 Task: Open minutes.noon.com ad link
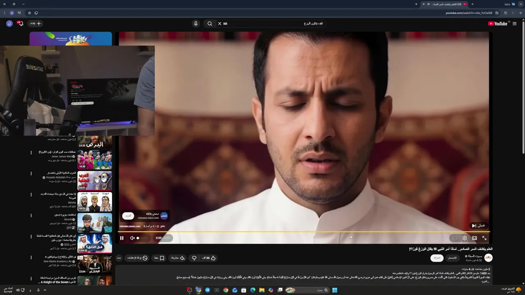(130, 226)
